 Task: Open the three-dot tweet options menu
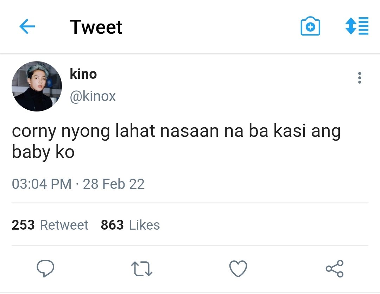point(360,78)
